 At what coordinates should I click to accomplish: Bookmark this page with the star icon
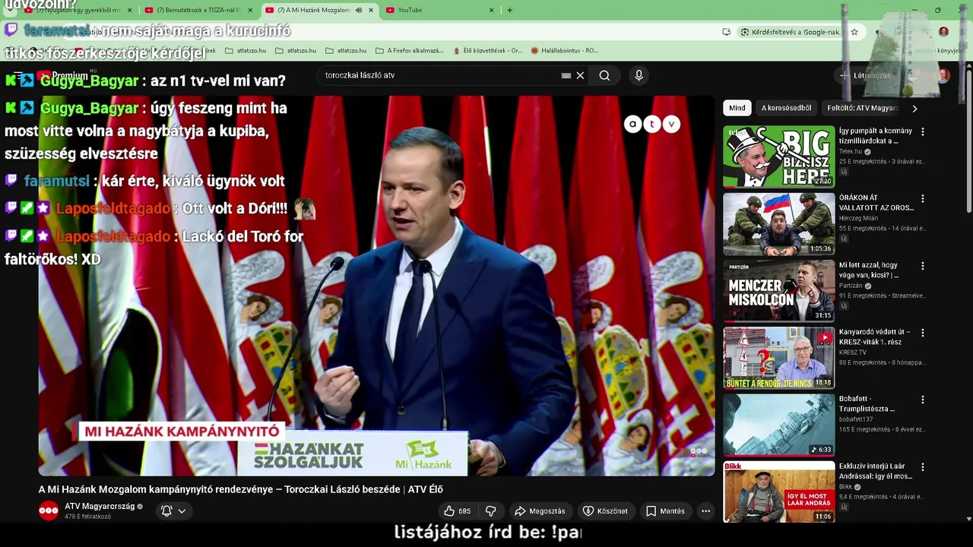pos(854,32)
